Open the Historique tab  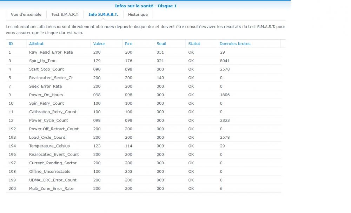138,14
